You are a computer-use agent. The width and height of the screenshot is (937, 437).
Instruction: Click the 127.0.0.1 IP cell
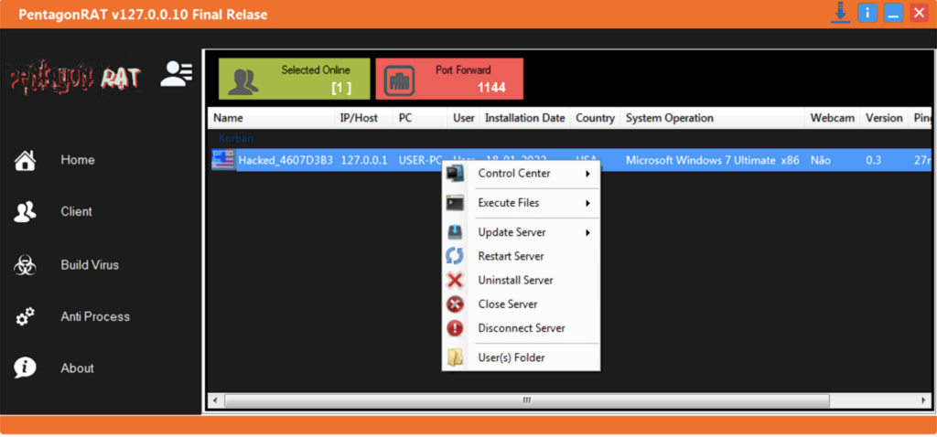(x=364, y=160)
